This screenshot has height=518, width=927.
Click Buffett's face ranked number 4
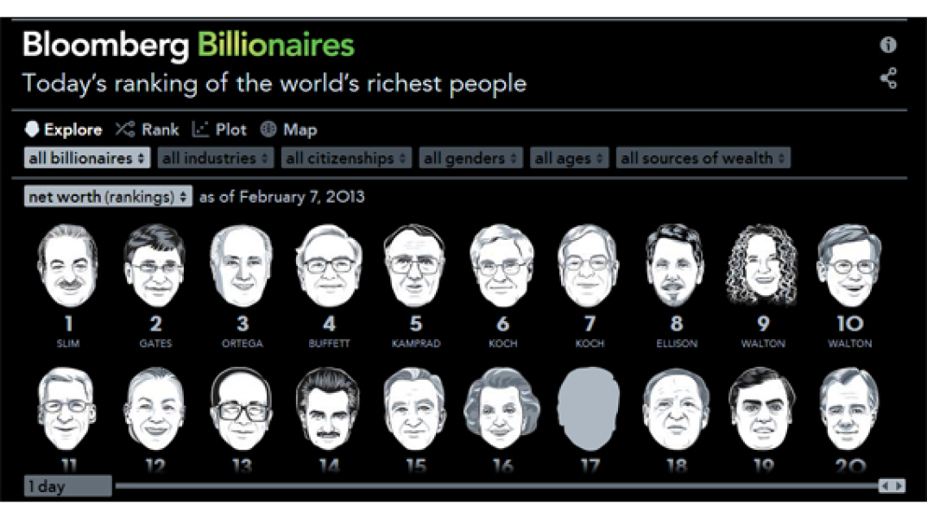[x=329, y=266]
